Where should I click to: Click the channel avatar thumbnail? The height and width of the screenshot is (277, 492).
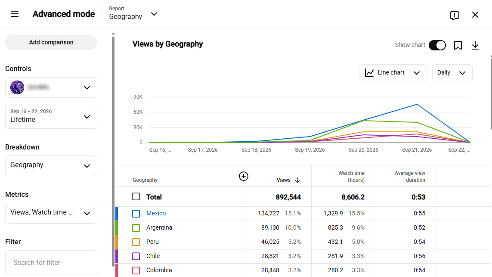pyautogui.click(x=17, y=87)
